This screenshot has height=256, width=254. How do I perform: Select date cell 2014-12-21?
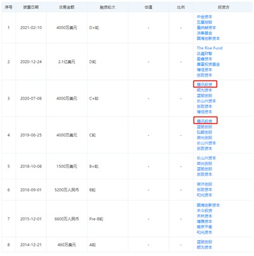click(x=31, y=245)
